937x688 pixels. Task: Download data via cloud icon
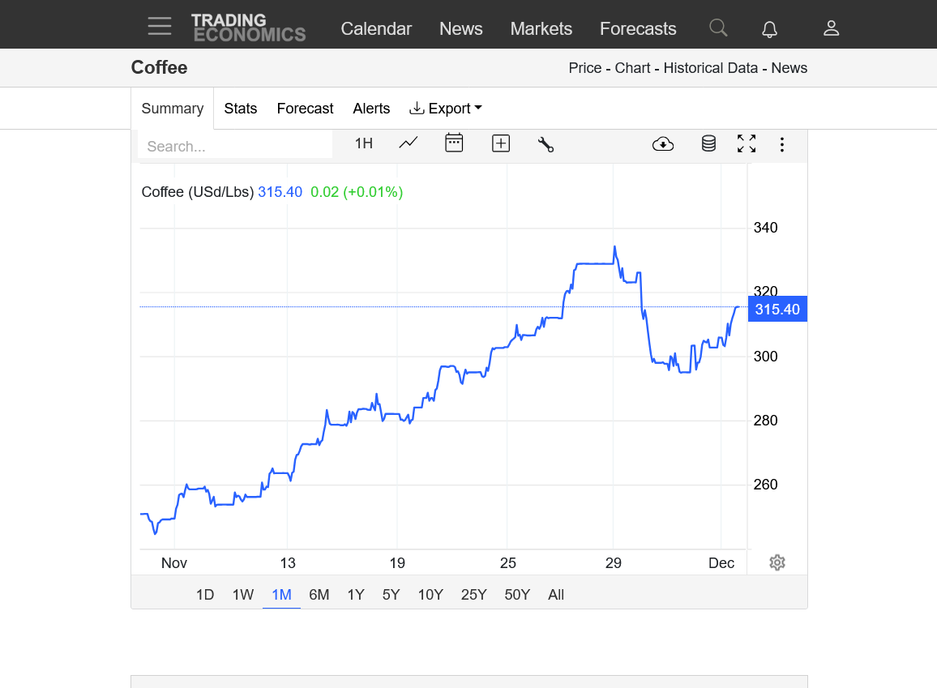663,144
